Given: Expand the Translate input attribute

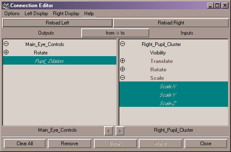Looking at the screenshot, I should point(123,60).
